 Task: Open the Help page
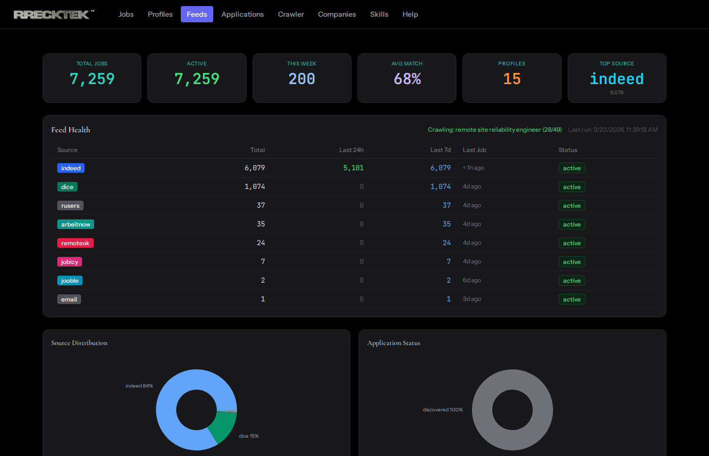coord(410,14)
